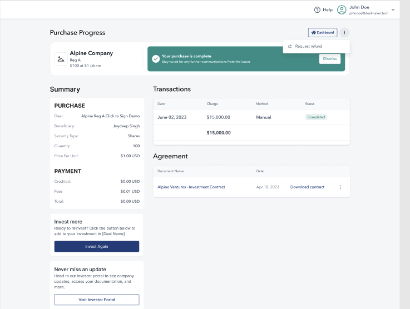Viewport: 410px width, 309px height.
Task: Click the Alpine Company heading
Action: pos(91,53)
